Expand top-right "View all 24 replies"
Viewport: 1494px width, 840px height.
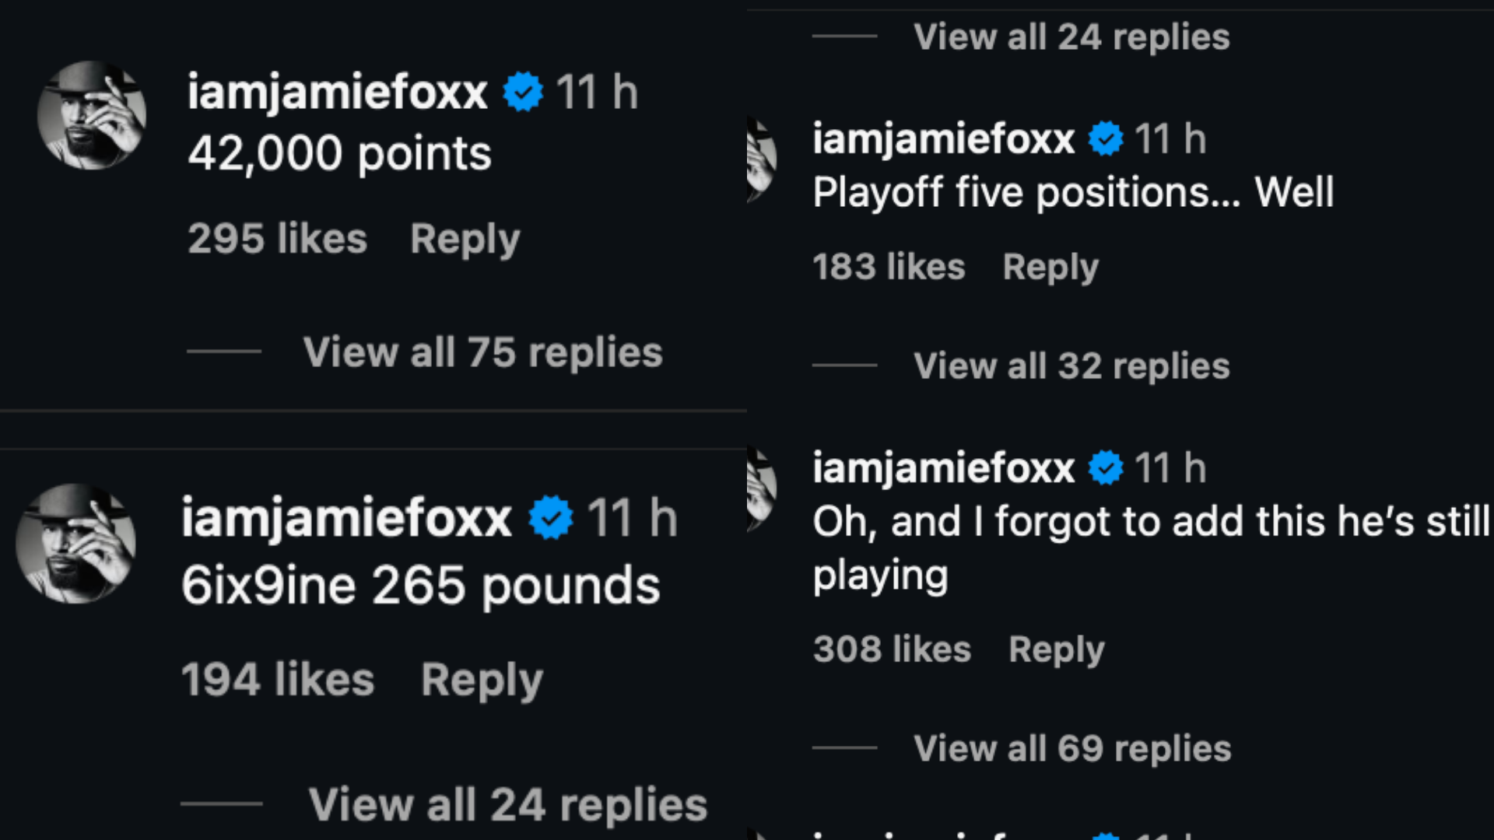tap(1071, 37)
